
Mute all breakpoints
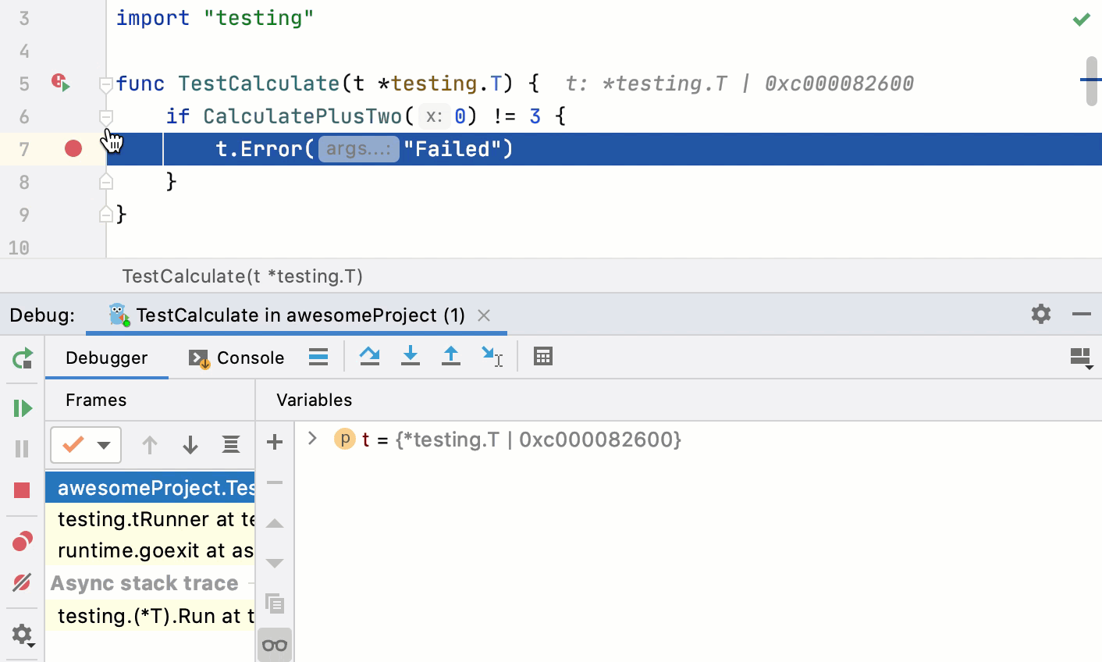tap(22, 582)
